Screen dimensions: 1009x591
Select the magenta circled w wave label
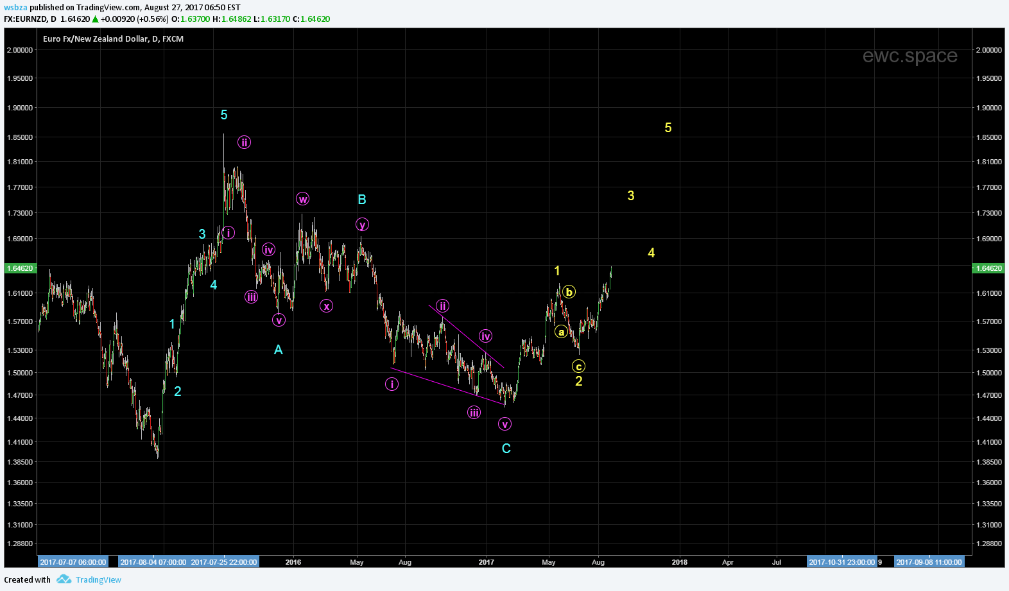303,199
